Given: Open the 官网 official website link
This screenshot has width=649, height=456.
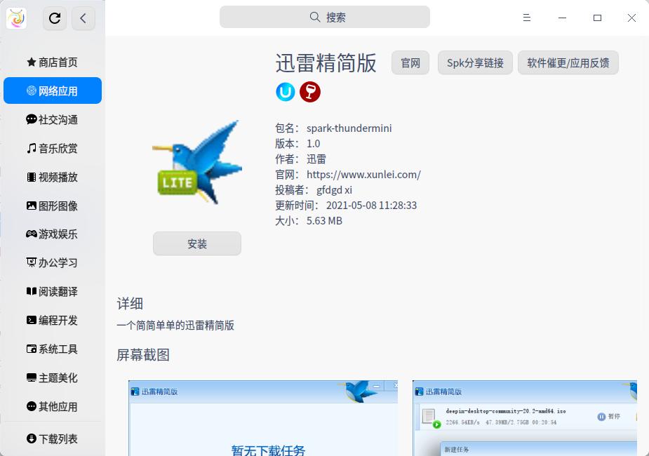Looking at the screenshot, I should pos(410,62).
